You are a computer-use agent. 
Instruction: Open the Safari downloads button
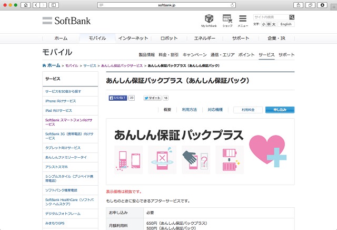[x=322, y=5]
